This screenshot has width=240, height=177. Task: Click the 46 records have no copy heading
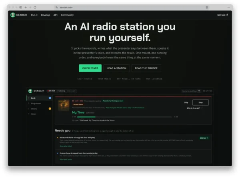tap(77, 137)
